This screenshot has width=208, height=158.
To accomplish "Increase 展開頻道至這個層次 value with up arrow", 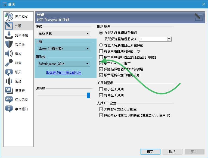I will coord(169,38).
